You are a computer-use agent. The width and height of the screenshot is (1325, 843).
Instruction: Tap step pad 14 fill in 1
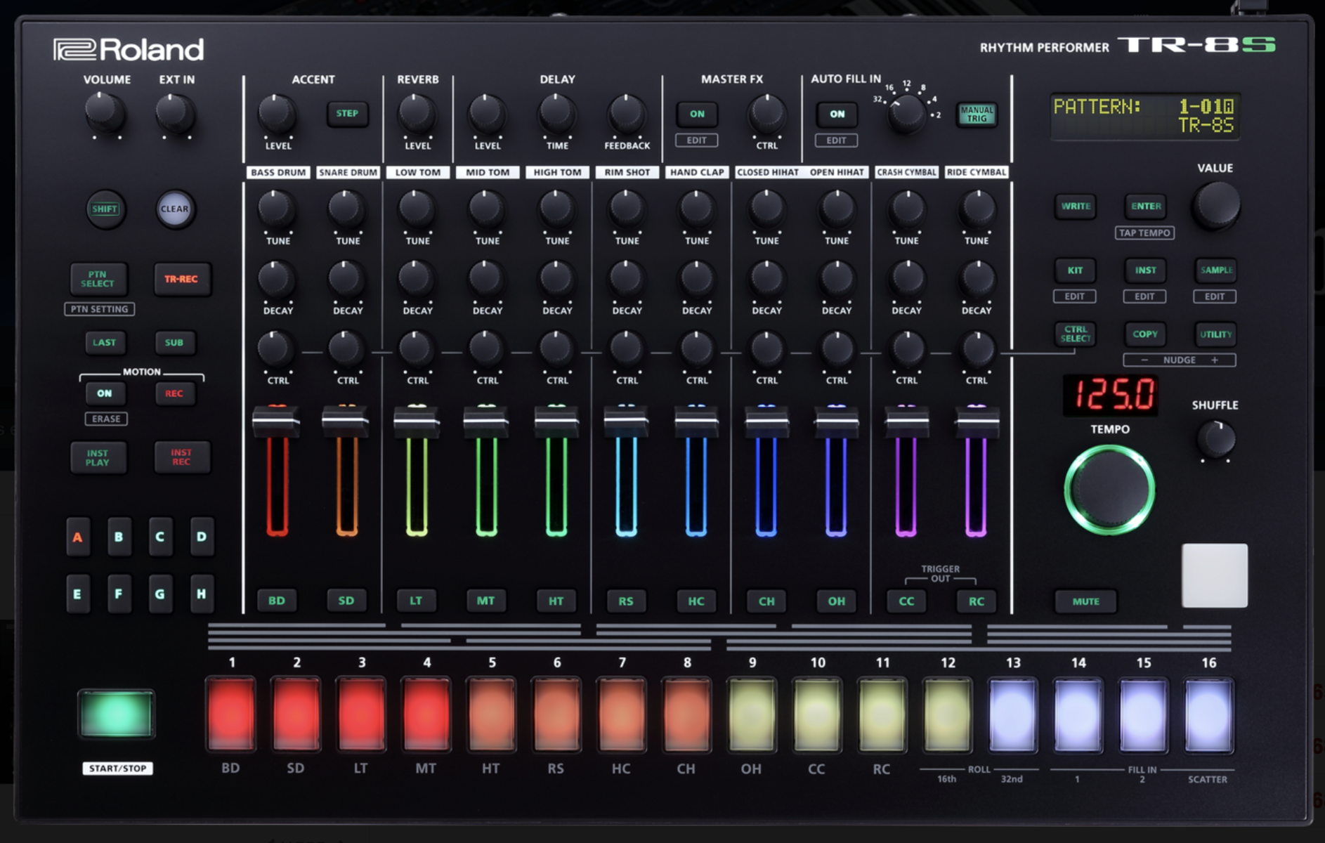click(1078, 714)
